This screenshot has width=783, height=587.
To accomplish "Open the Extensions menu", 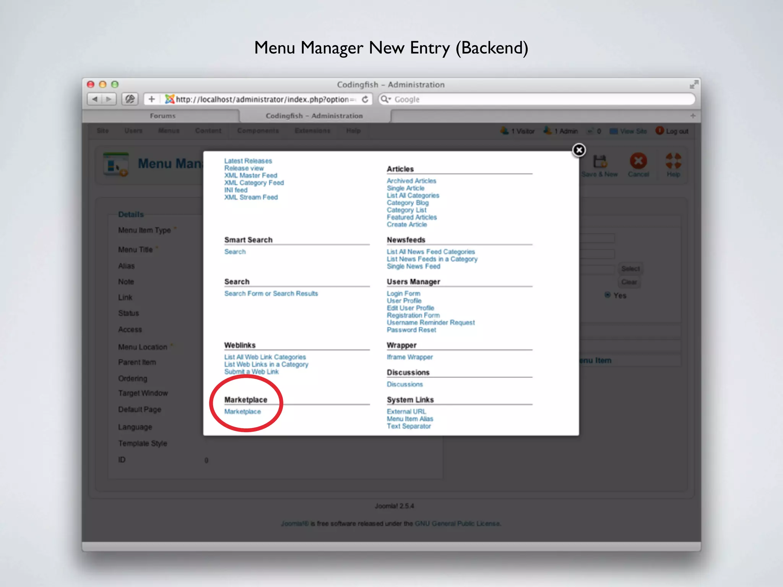I will tap(312, 131).
